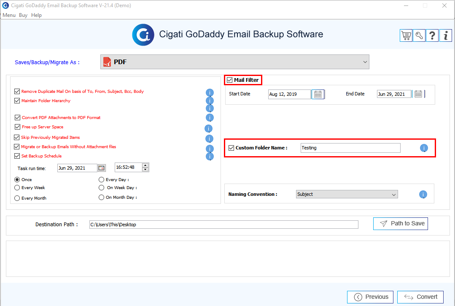Viewport: 455px width, 306px height.
Task: Click the Destination Path field
Action: (224, 225)
